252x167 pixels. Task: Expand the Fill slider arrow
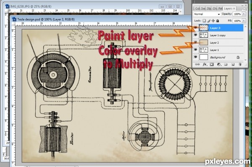244,21
